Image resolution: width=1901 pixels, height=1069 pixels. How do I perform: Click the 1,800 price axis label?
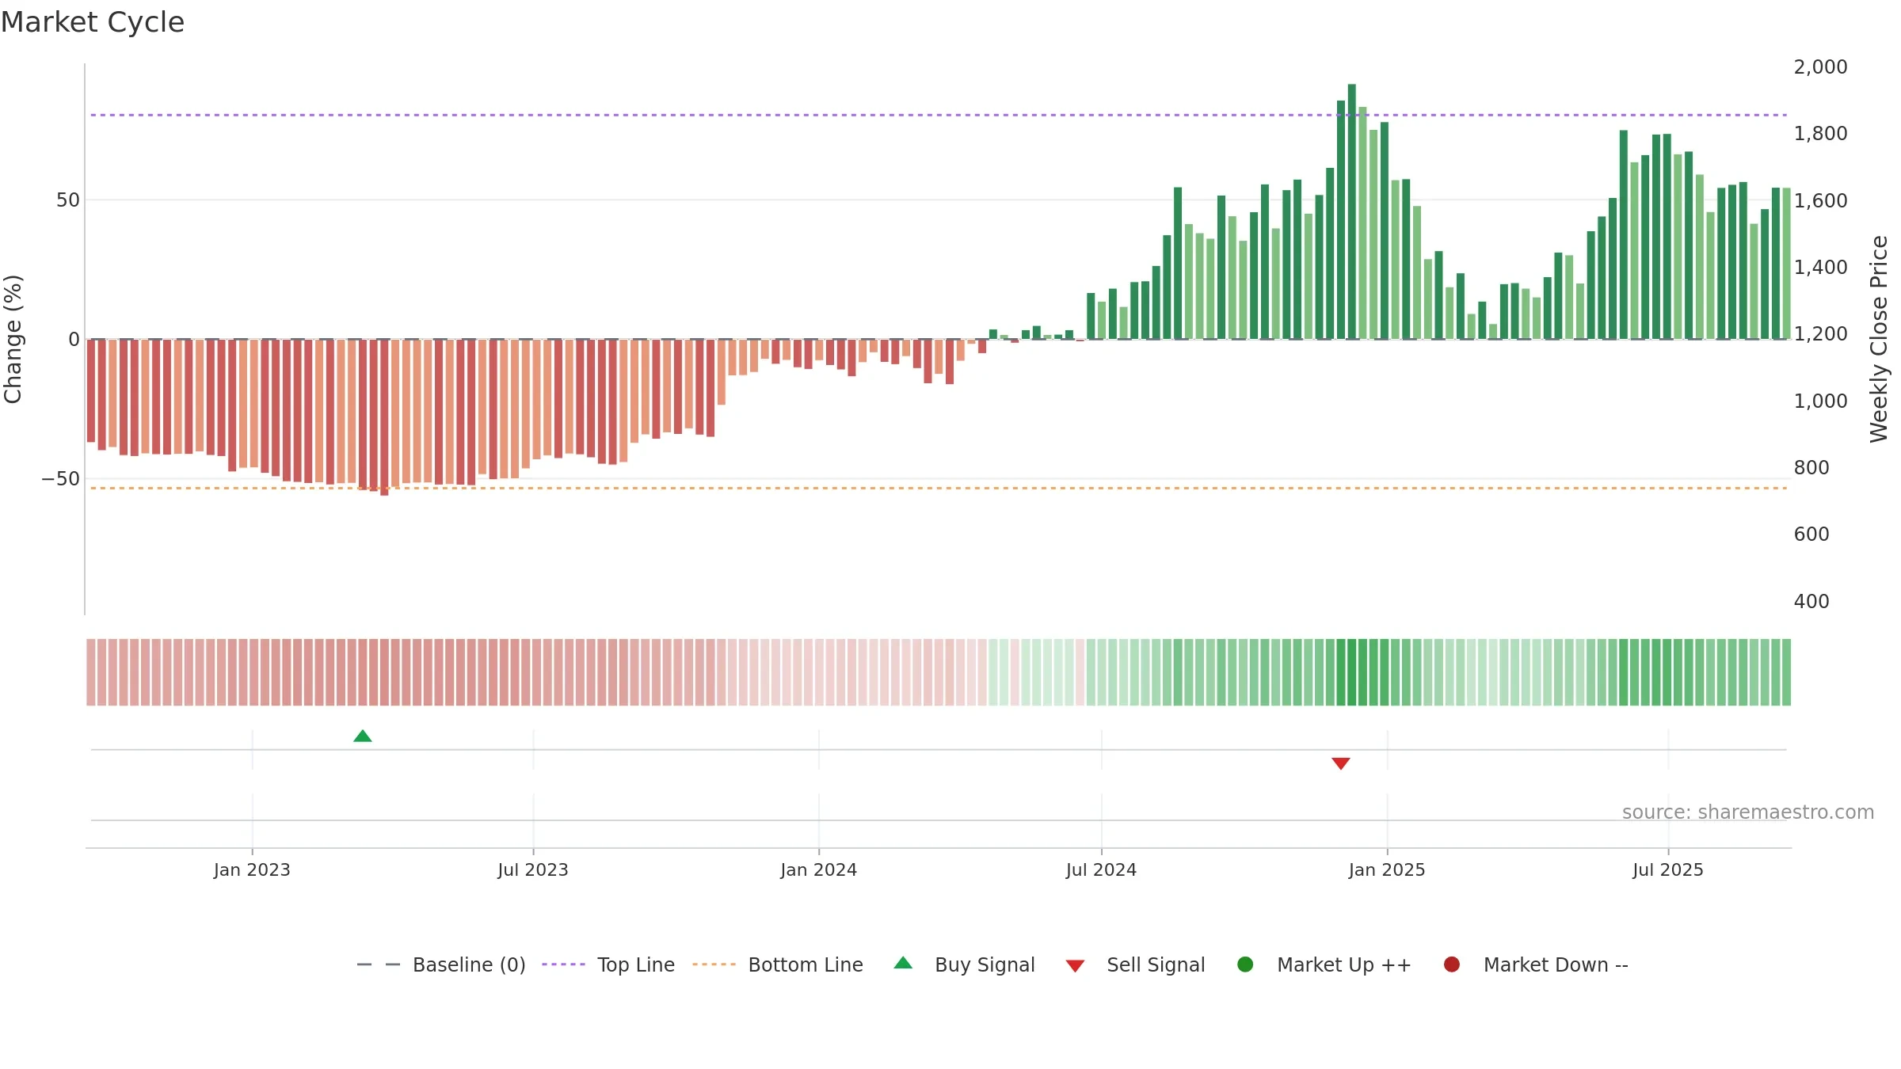click(1820, 133)
